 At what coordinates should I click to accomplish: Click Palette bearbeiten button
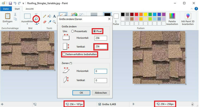(x=172, y=19)
